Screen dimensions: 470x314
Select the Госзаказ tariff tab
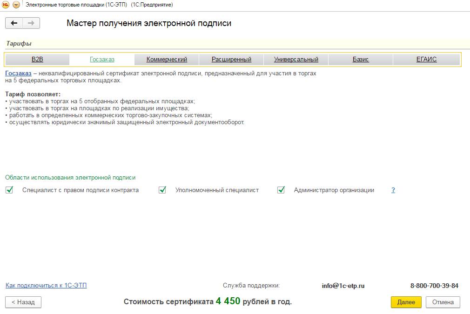(x=102, y=60)
